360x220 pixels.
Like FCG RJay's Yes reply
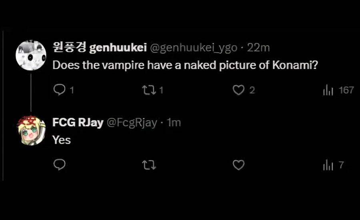coord(238,165)
